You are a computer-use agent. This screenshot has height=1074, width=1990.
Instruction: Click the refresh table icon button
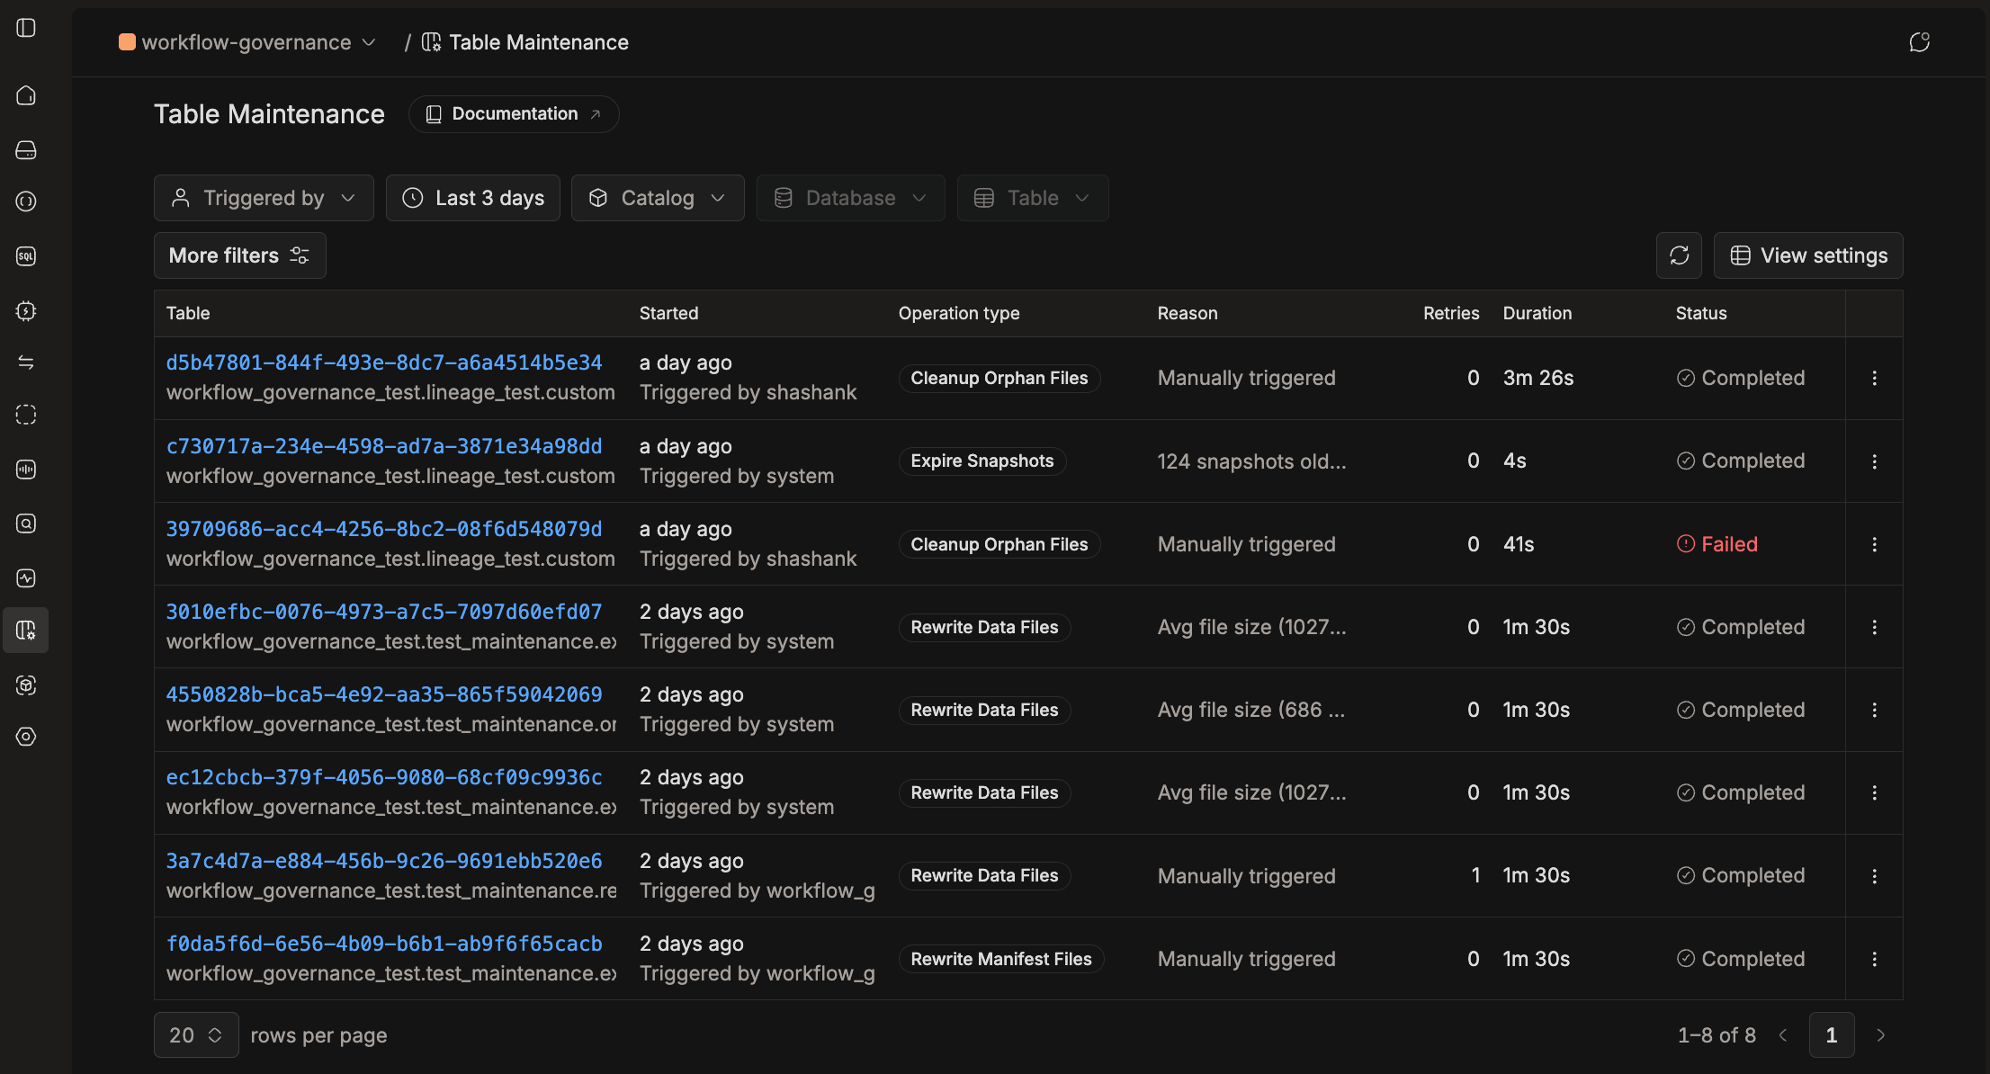pos(1679,255)
